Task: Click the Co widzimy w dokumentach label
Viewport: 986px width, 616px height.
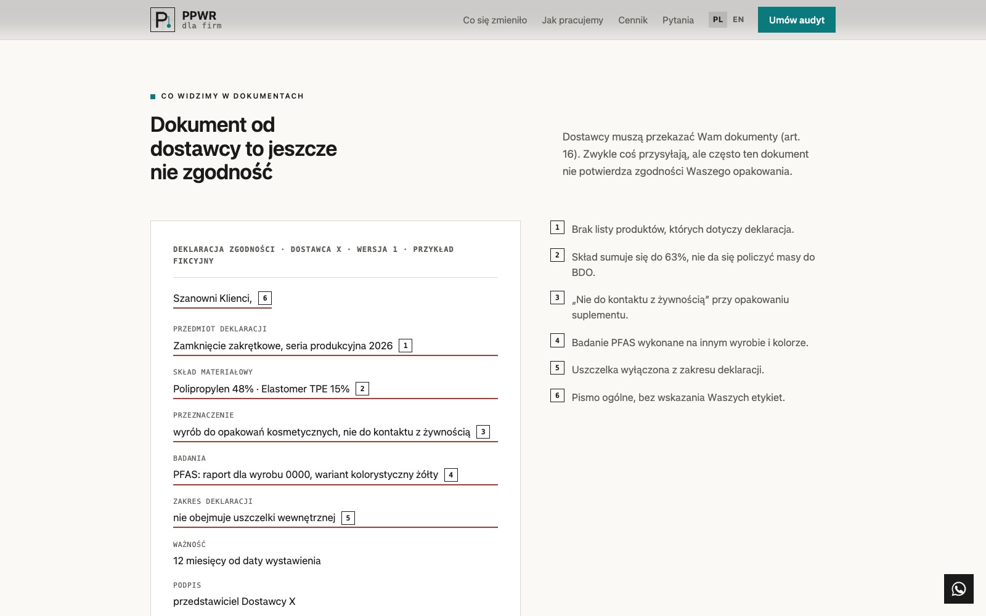Action: pyautogui.click(x=232, y=96)
